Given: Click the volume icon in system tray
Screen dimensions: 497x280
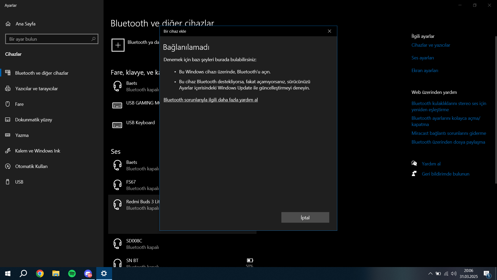Looking at the screenshot, I should (454, 274).
